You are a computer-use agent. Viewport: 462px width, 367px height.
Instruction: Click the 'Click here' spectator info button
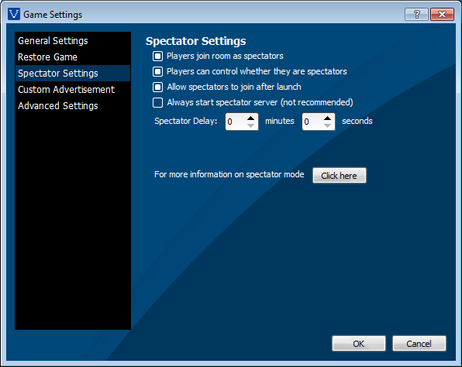tap(340, 176)
